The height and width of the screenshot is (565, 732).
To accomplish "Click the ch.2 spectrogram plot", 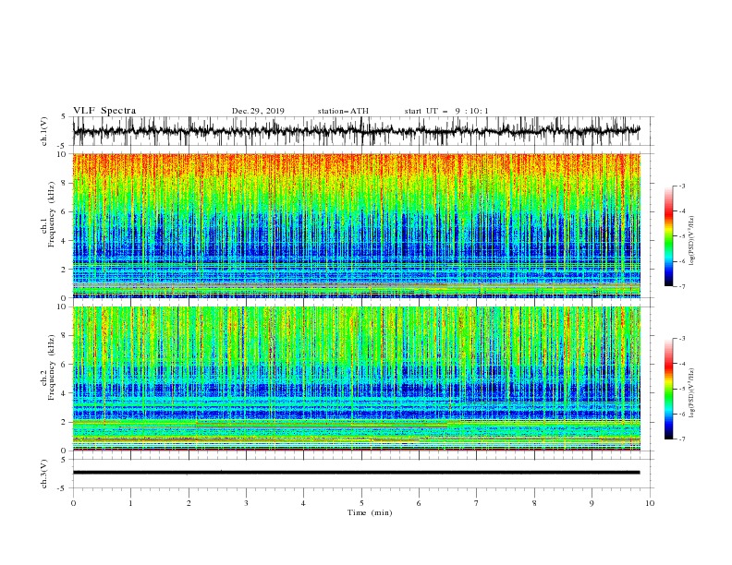I will pyautogui.click(x=356, y=379).
